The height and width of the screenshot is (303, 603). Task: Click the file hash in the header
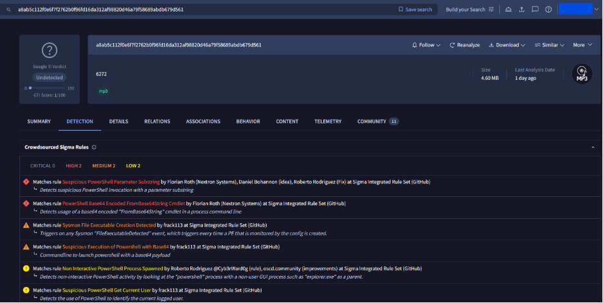tap(178, 45)
